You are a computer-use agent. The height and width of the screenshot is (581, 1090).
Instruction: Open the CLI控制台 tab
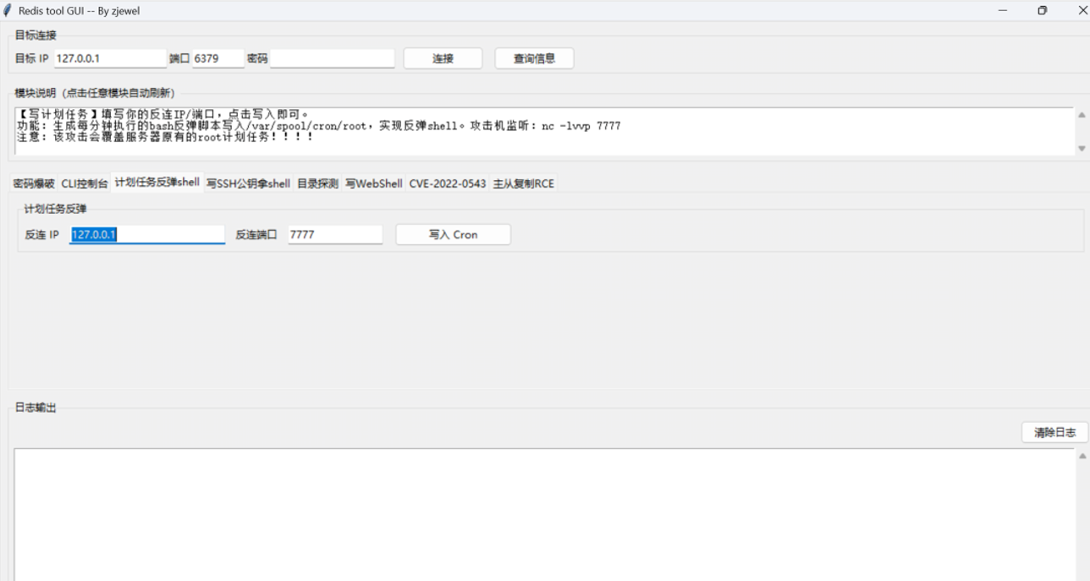[84, 184]
